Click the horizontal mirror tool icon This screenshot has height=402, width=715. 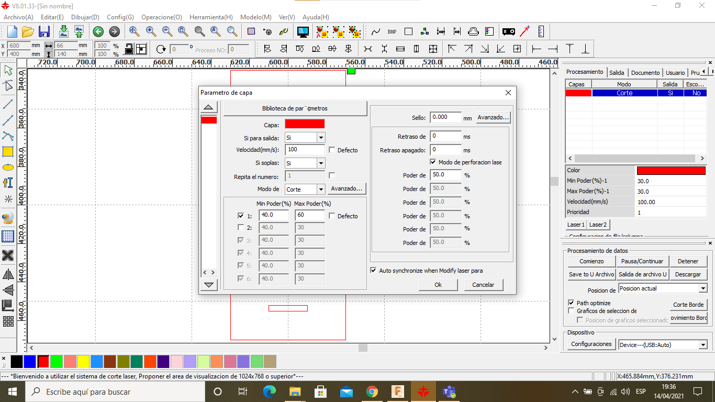tap(8, 274)
